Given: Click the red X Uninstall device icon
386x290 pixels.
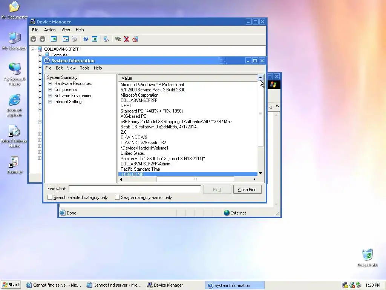Looking at the screenshot, I should pos(127,39).
